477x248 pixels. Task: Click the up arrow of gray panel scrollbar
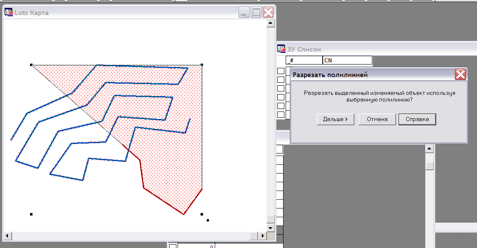point(429,149)
